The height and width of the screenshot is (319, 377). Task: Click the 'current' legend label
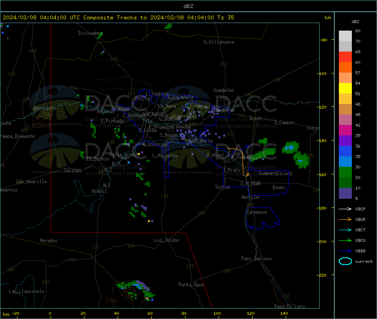pos(364,262)
